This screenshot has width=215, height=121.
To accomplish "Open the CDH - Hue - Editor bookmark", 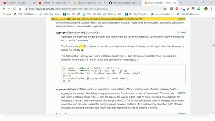I will [50, 14].
